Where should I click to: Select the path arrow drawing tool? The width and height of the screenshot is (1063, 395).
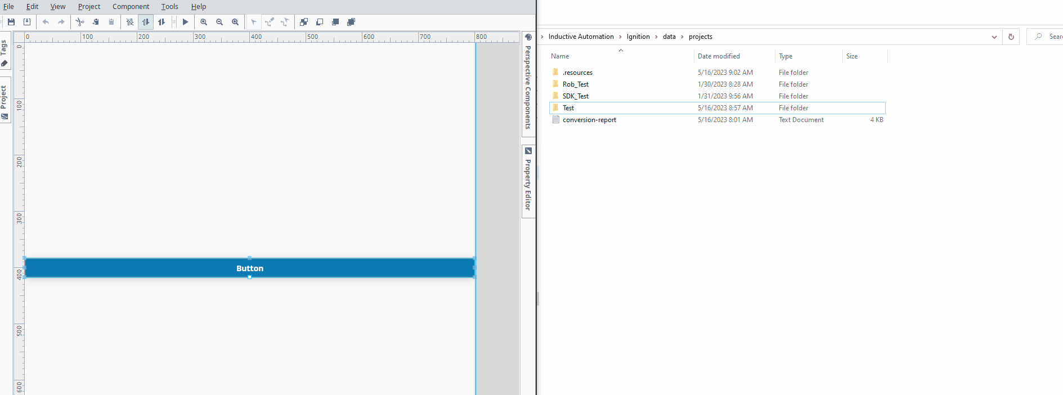point(285,22)
